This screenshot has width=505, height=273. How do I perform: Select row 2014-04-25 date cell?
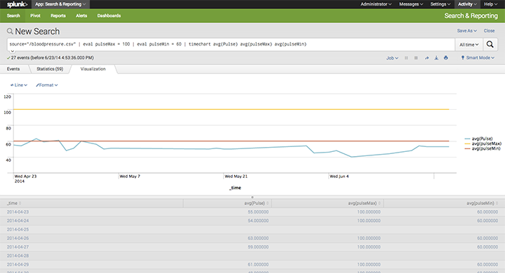18,230
